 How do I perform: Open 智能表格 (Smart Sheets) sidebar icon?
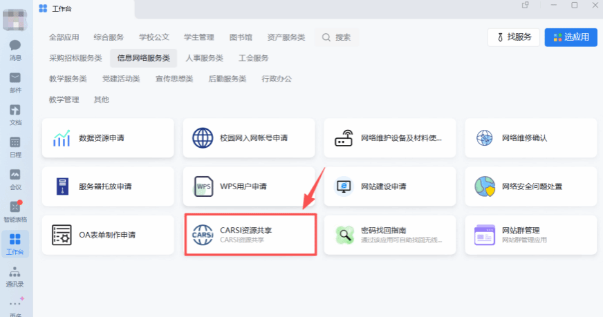[15, 211]
